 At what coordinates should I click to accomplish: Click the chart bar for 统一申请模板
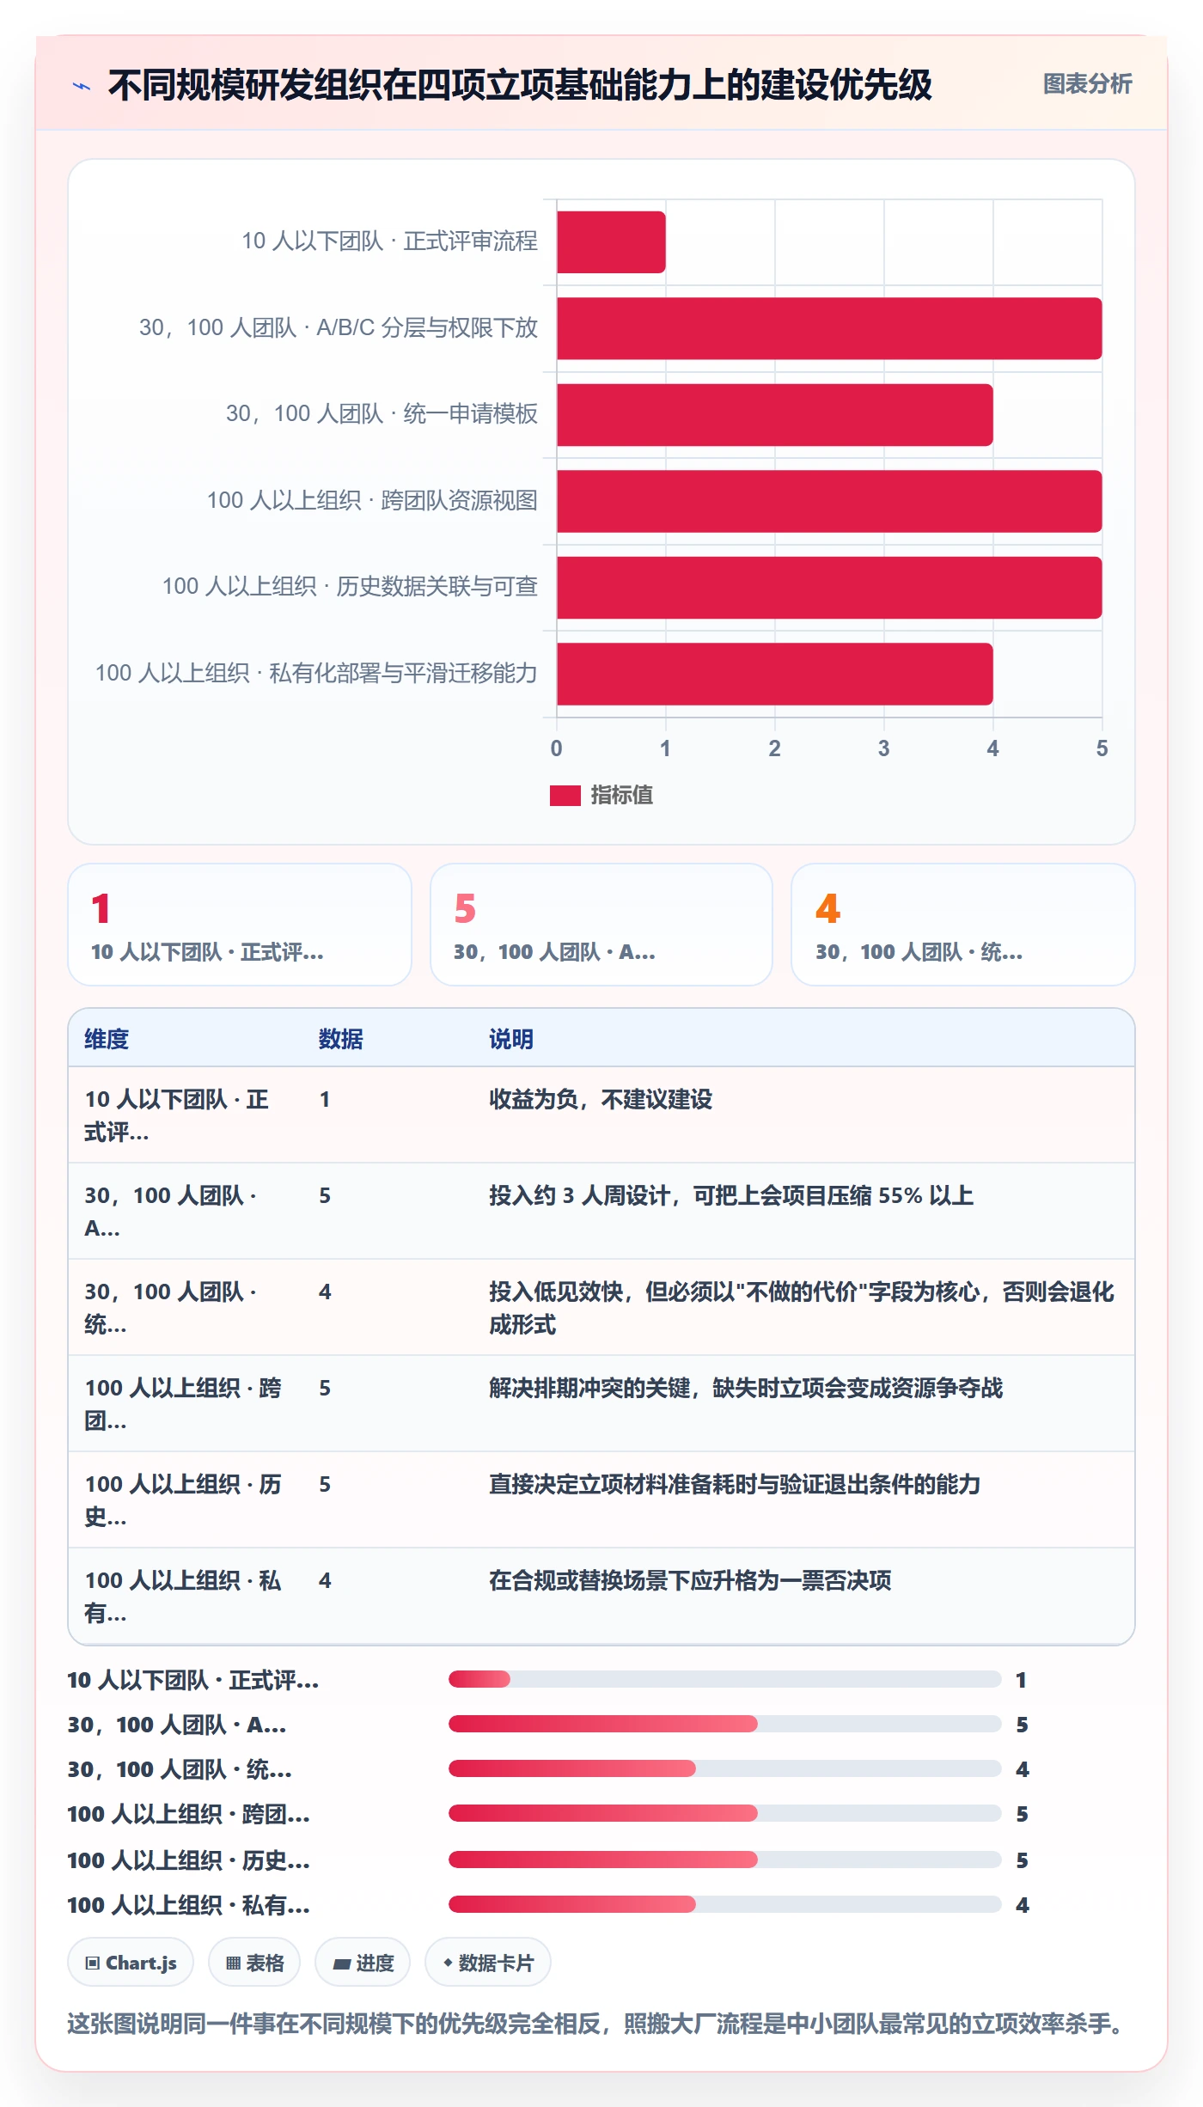click(x=775, y=415)
